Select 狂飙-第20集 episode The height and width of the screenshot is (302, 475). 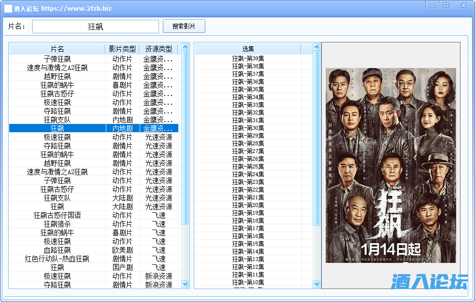[x=248, y=205]
